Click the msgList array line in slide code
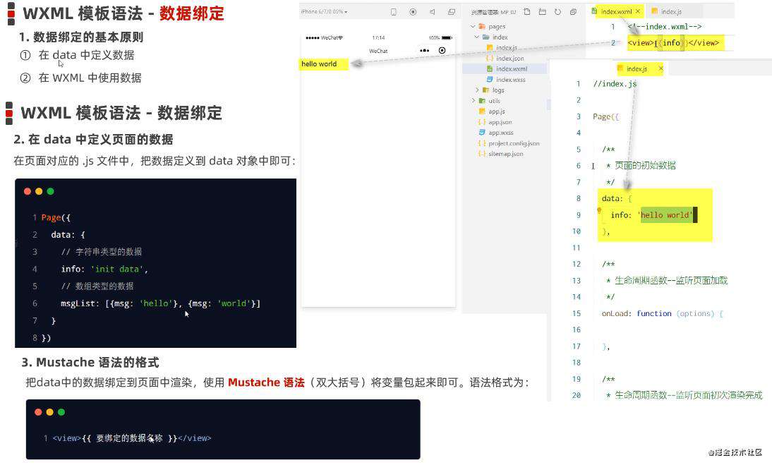 (160, 303)
